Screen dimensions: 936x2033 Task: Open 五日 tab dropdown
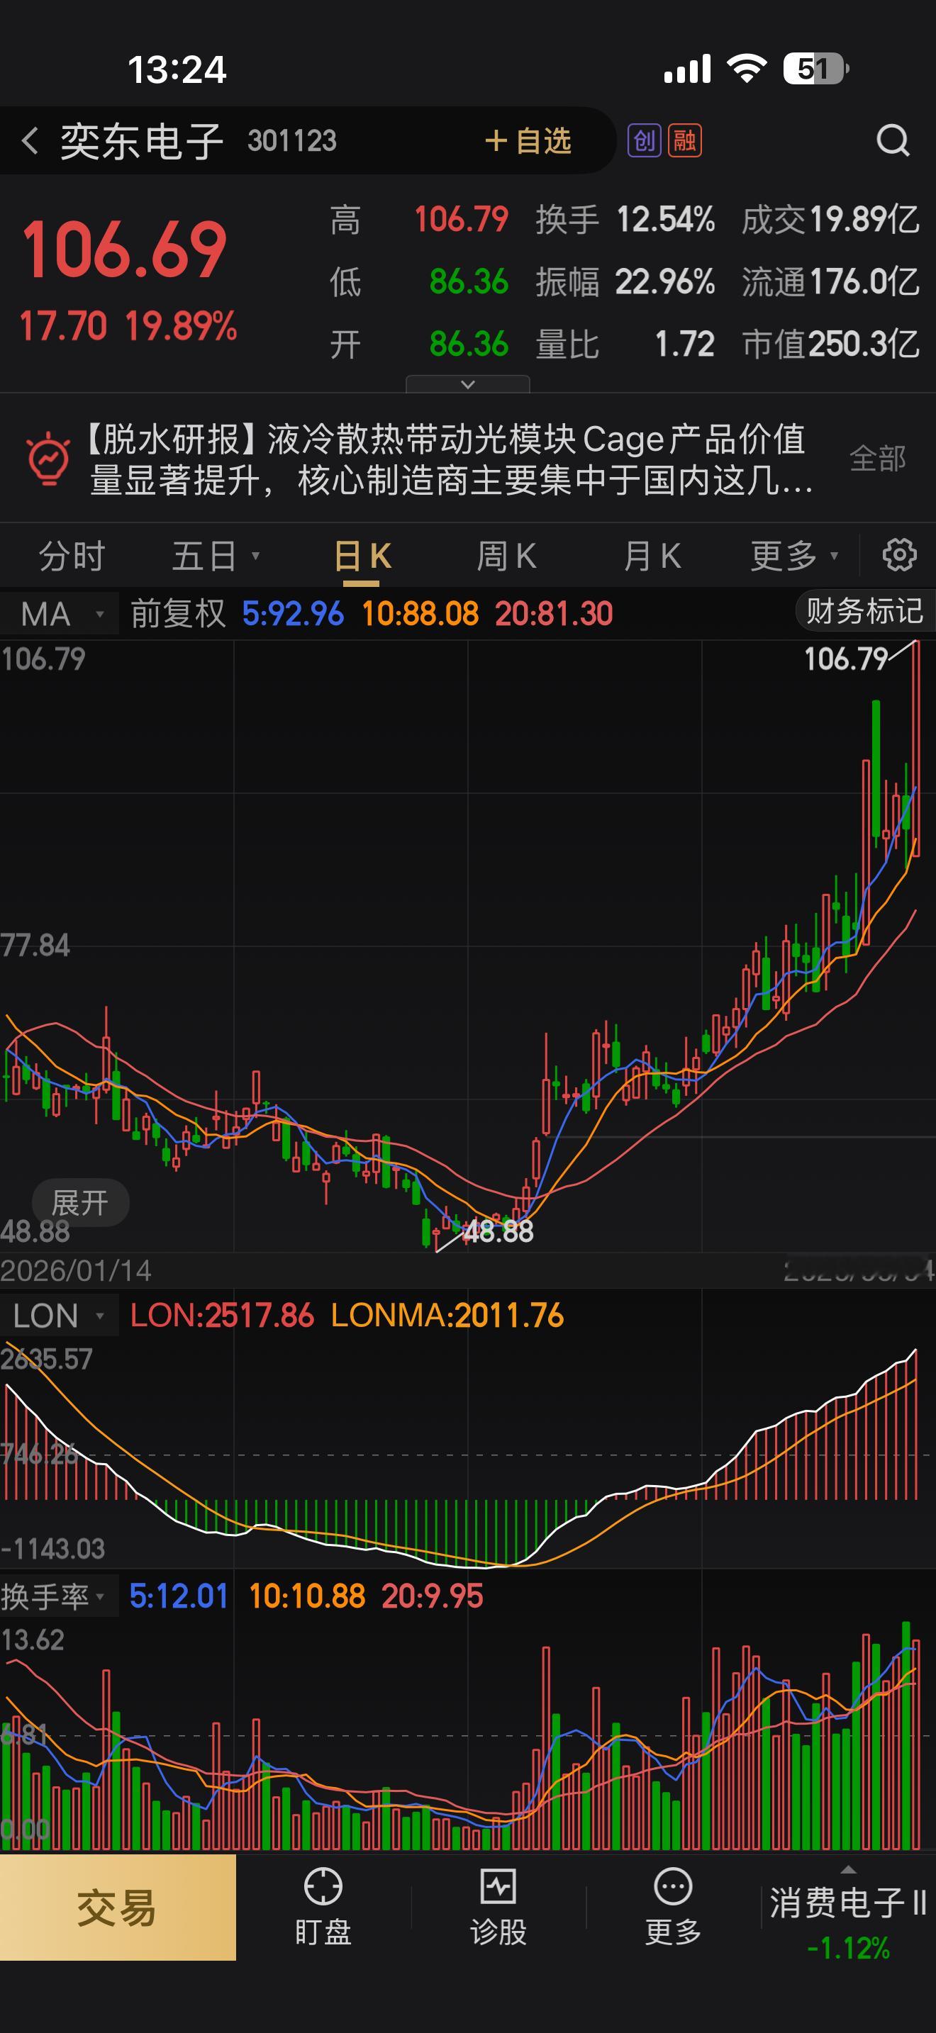coord(216,556)
